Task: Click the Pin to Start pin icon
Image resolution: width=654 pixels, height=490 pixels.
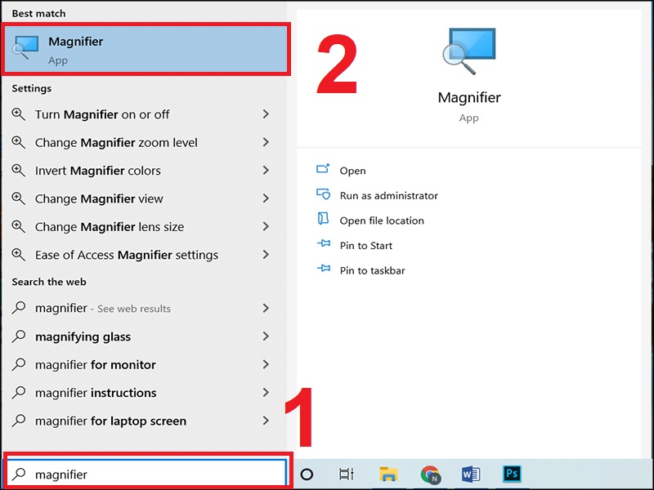Action: [324, 243]
